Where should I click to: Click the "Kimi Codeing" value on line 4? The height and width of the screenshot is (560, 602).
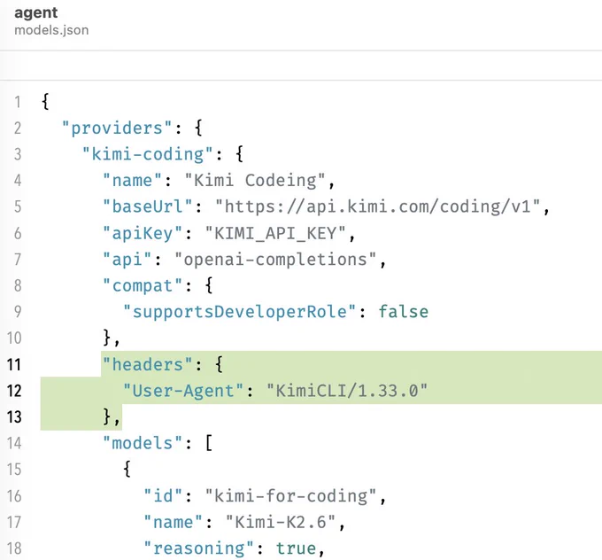(x=255, y=180)
